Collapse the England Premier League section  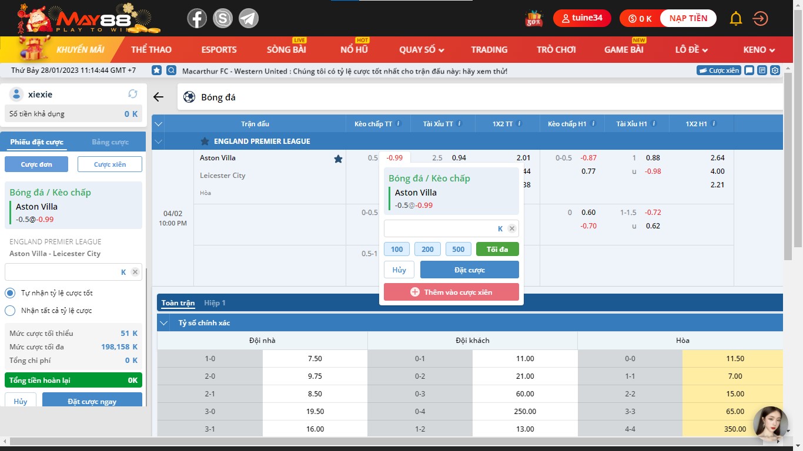158,142
